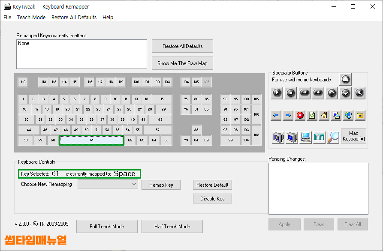This screenshot has width=383, height=251.
Task: Click the globe Media specialty button
Action: tap(348, 115)
